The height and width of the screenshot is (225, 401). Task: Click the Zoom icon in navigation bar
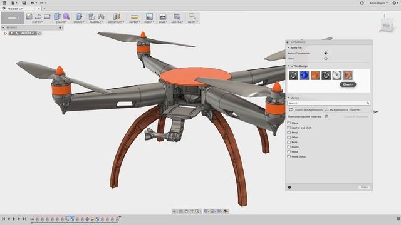(x=192, y=211)
